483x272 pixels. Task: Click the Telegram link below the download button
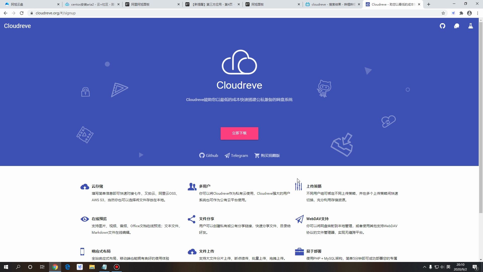coord(236,155)
